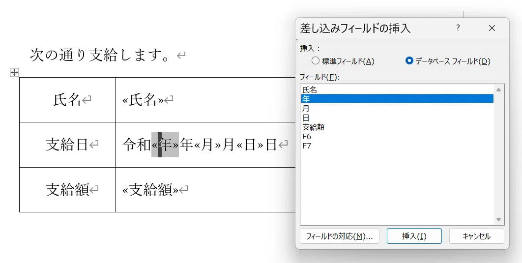The height and width of the screenshot is (263, 522).
Task: Click the «日» merge field in the document
Action: click(250, 145)
